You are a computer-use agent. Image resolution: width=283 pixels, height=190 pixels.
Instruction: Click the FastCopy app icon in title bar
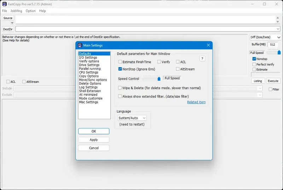pos(4,4)
